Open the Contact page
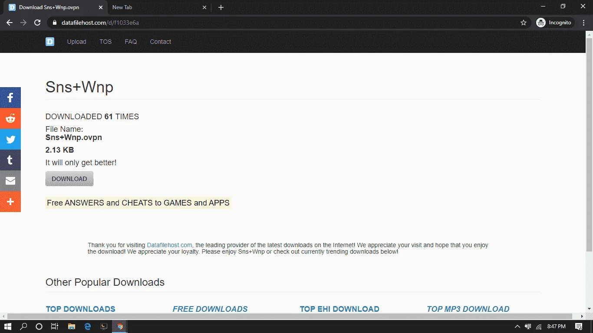 coord(160,42)
